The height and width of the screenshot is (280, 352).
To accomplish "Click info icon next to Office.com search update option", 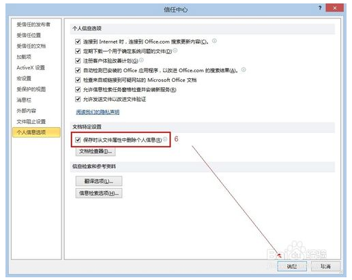I will click(214, 41).
